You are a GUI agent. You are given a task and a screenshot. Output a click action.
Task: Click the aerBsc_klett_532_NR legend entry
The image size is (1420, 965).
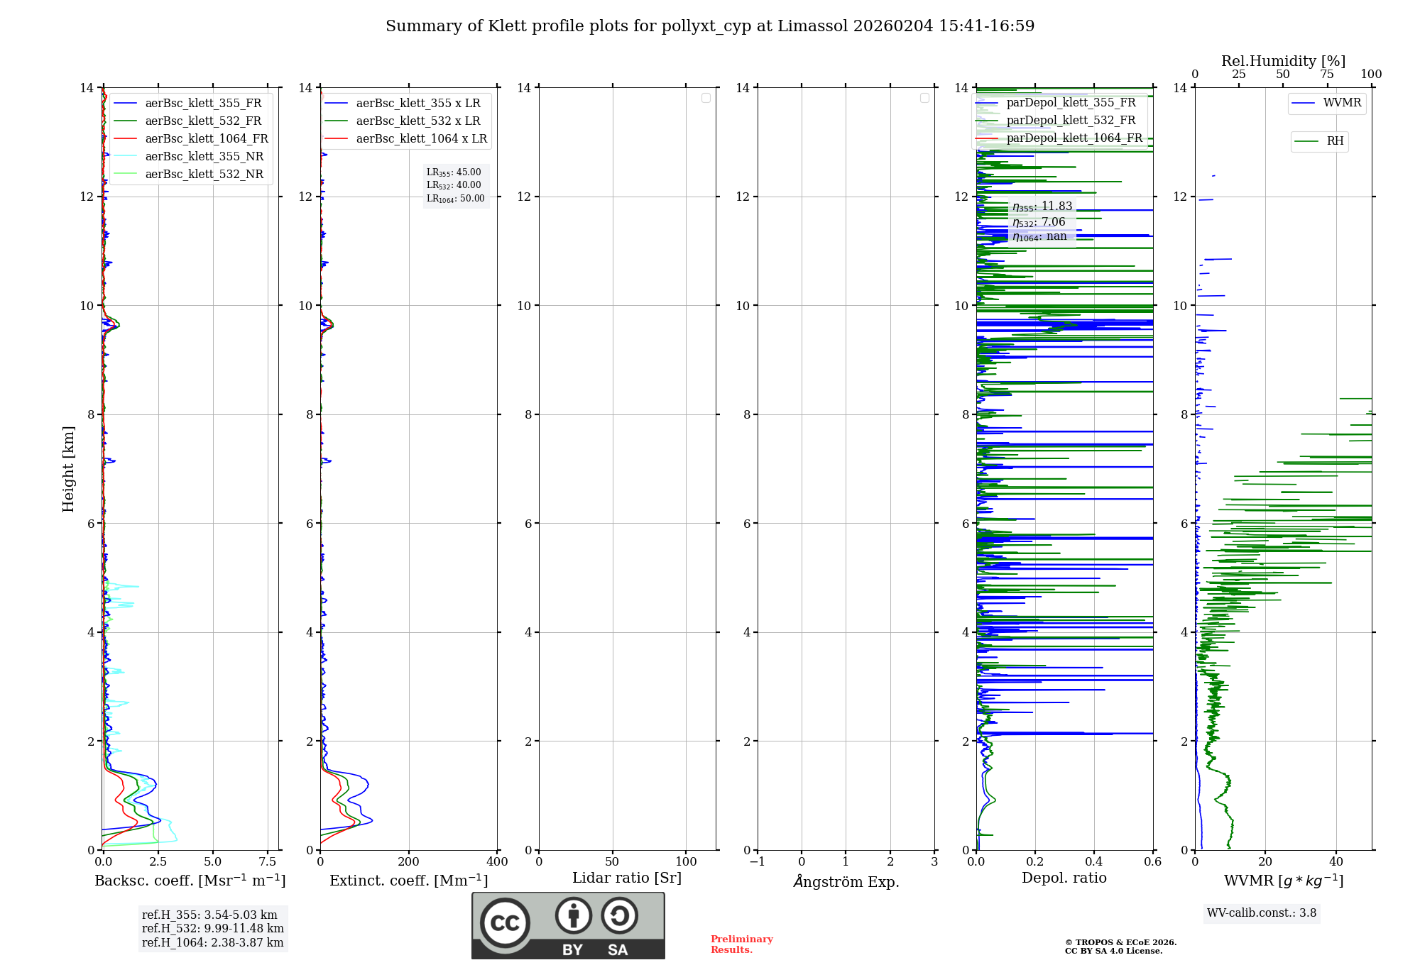click(189, 175)
